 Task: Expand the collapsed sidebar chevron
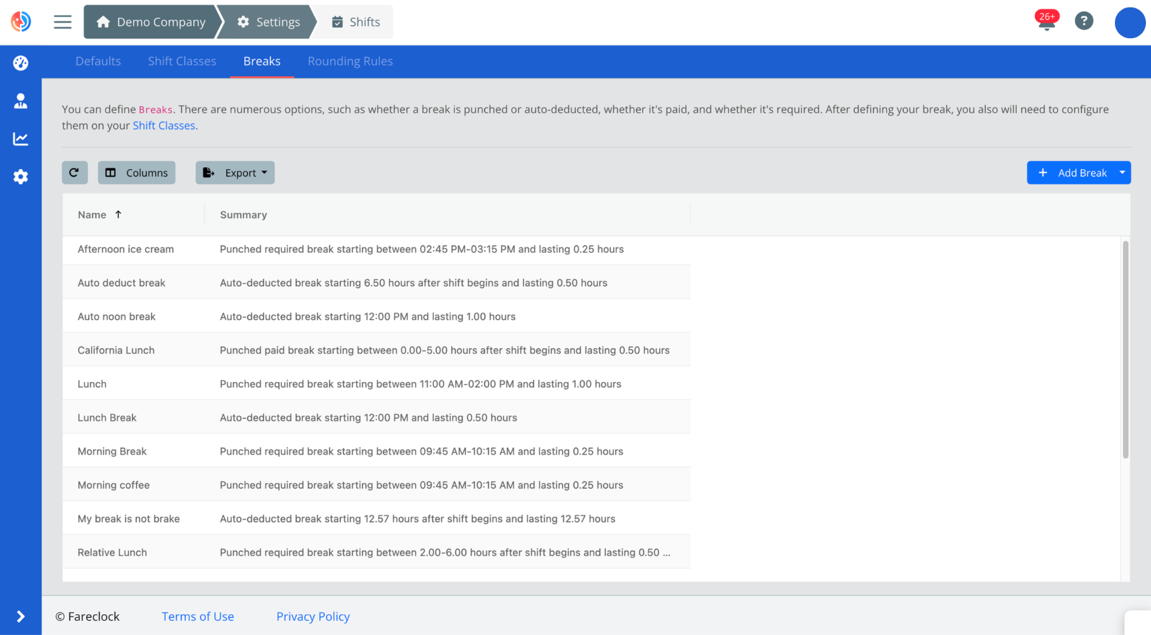[x=20, y=616]
